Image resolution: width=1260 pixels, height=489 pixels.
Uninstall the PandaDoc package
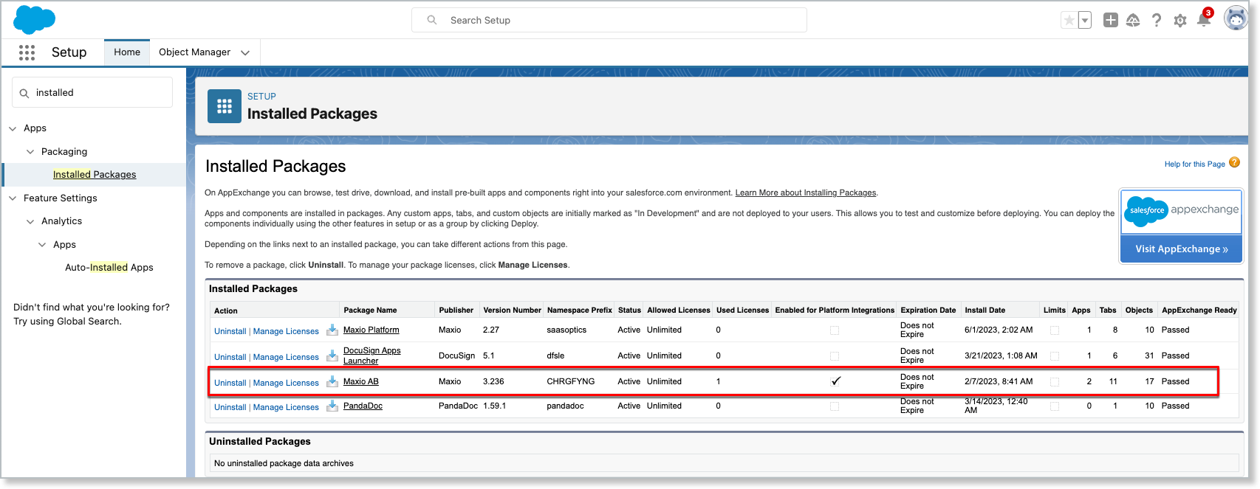pos(230,407)
